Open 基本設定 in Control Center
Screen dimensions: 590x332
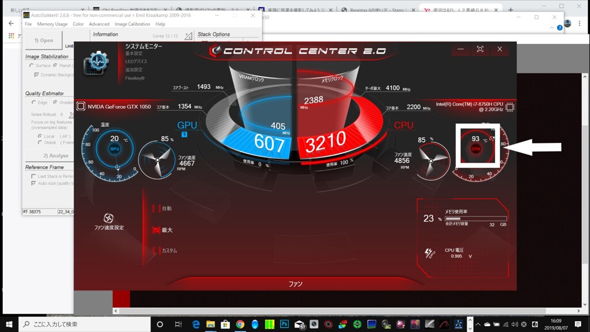pyautogui.click(x=134, y=54)
